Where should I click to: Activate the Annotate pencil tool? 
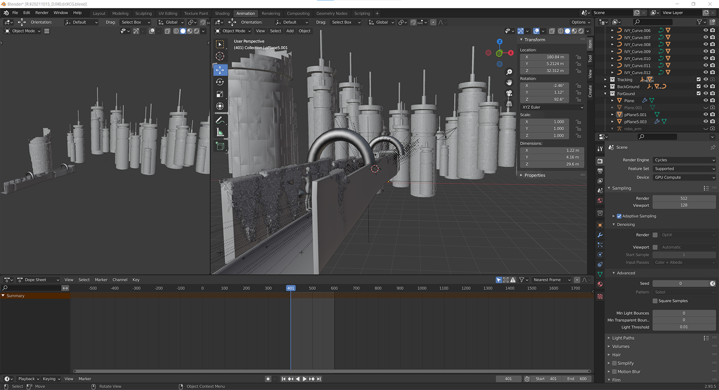(x=220, y=120)
